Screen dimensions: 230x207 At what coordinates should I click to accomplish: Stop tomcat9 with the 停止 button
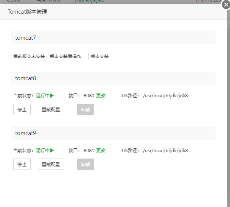(x=22, y=164)
